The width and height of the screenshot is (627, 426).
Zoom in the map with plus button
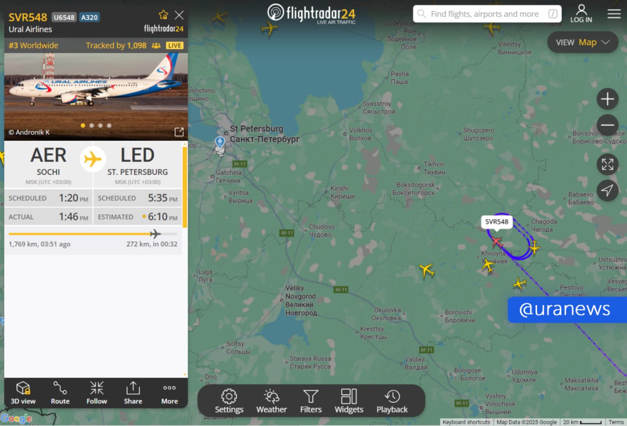click(607, 99)
